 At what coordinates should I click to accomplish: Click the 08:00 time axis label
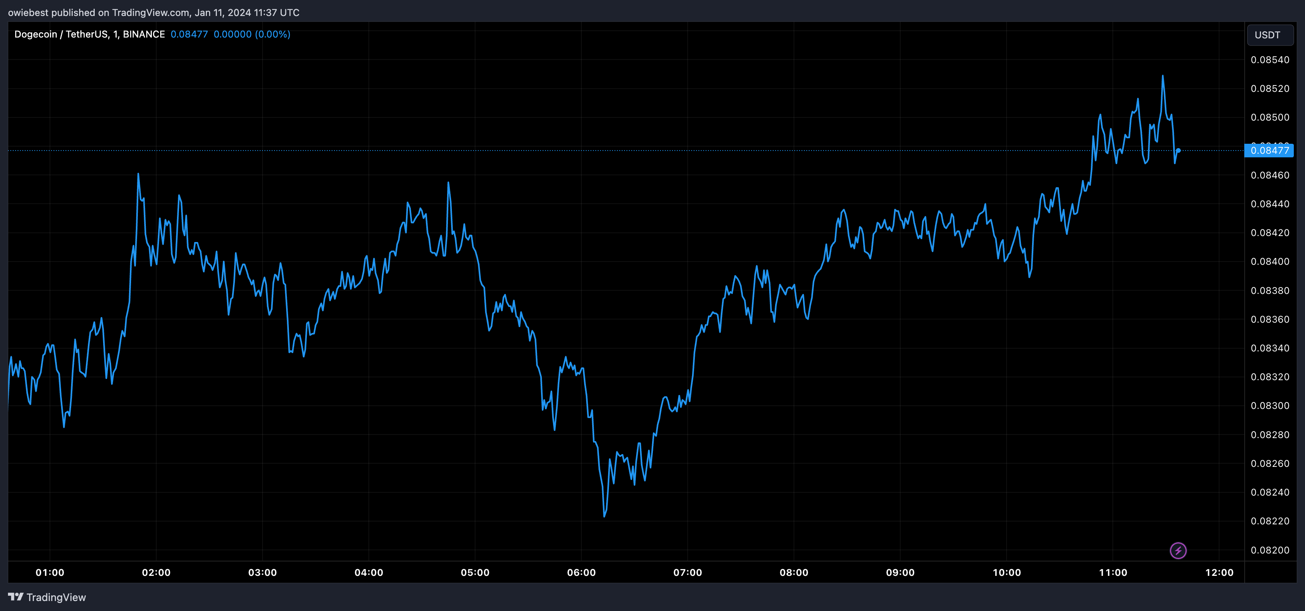coord(794,573)
